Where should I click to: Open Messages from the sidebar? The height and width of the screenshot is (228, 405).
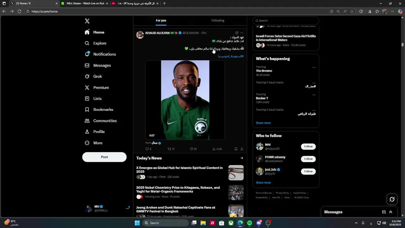click(98, 65)
